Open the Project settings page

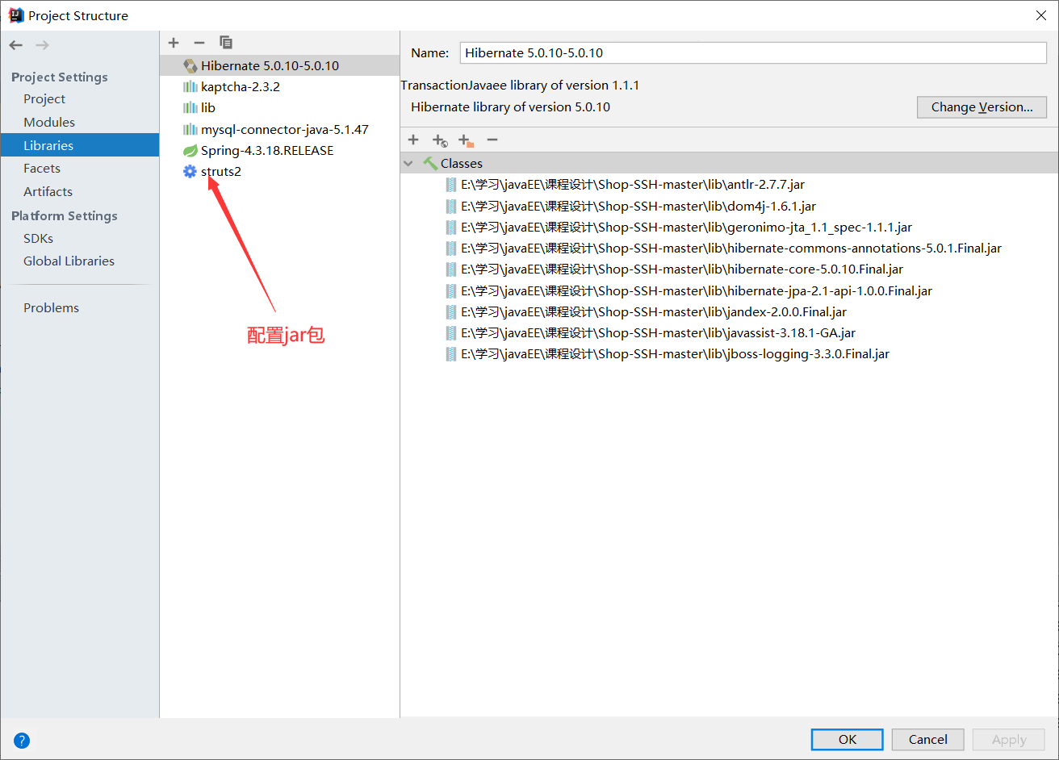point(44,99)
